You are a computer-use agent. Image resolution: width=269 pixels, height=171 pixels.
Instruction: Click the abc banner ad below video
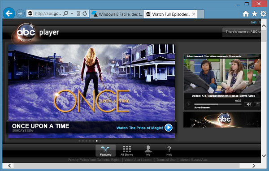222,120
